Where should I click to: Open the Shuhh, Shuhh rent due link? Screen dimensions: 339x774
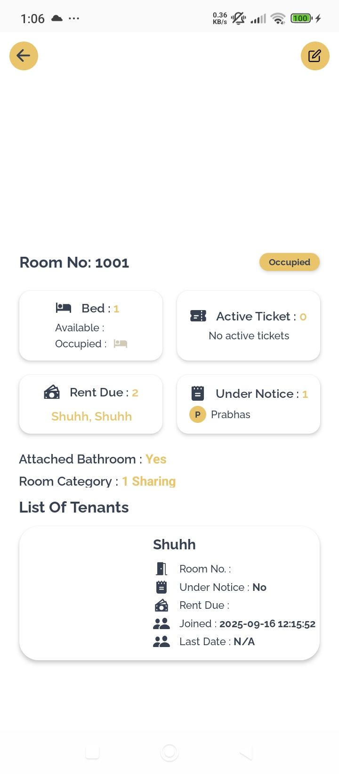[91, 416]
